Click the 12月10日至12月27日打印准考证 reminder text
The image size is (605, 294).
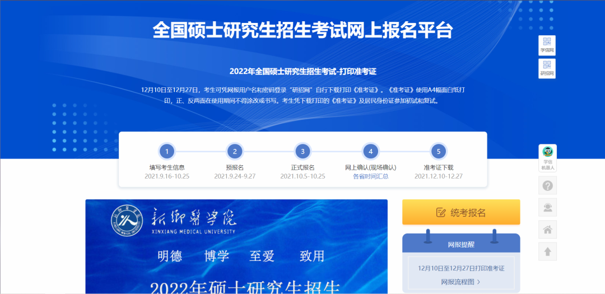click(x=461, y=268)
